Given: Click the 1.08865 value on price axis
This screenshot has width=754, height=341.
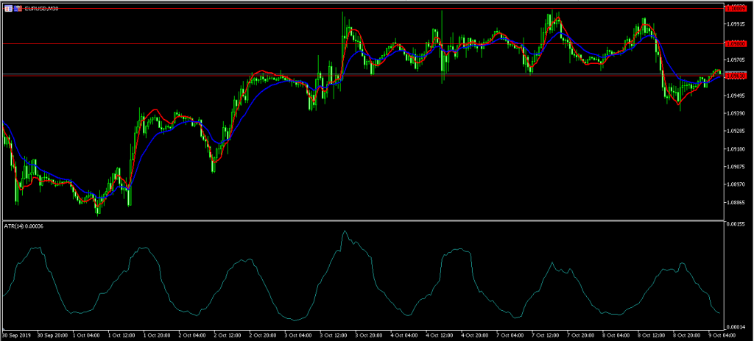Looking at the screenshot, I should coord(736,203).
